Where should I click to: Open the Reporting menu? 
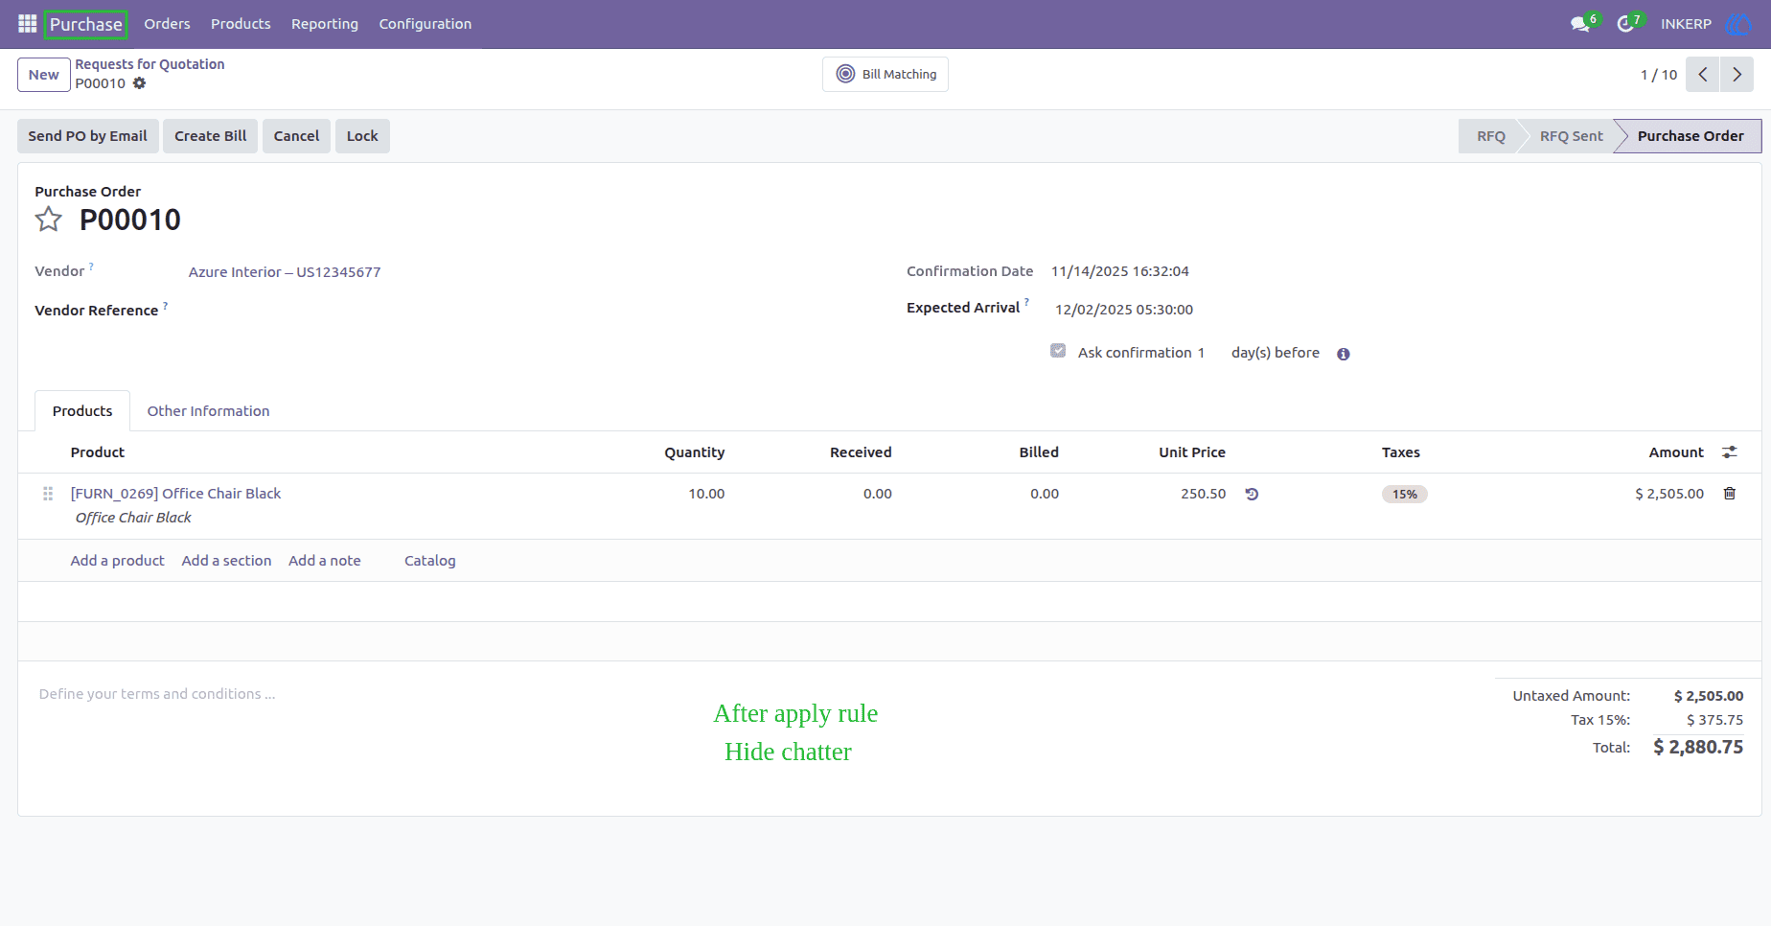[x=325, y=24]
